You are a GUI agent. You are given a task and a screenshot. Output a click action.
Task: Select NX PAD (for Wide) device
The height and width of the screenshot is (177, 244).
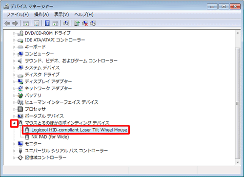tap(50, 137)
